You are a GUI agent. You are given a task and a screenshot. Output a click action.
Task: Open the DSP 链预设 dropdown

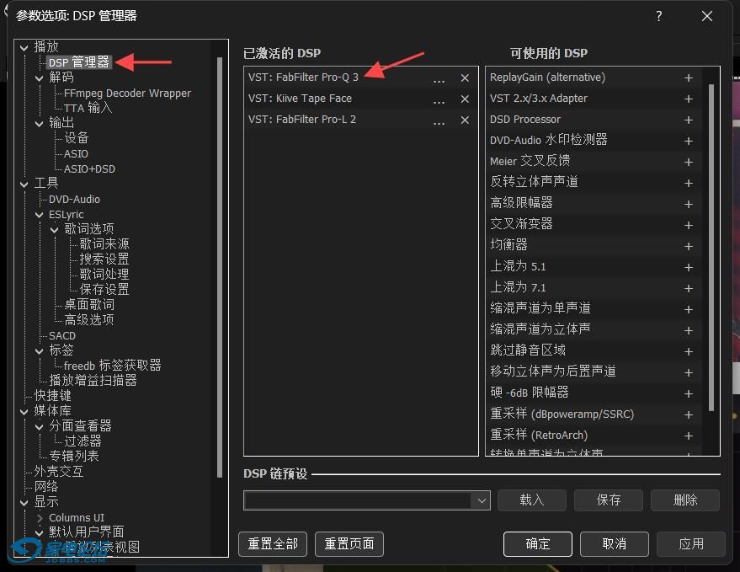coord(482,500)
